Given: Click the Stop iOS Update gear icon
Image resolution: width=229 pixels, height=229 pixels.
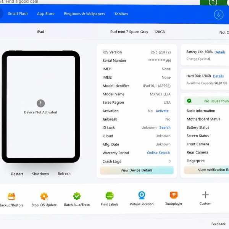Looking at the screenshot, I should coord(44,196).
